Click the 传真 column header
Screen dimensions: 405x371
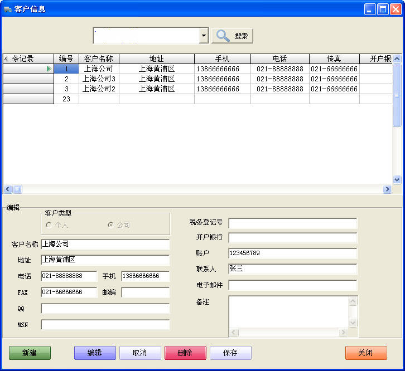coord(334,58)
